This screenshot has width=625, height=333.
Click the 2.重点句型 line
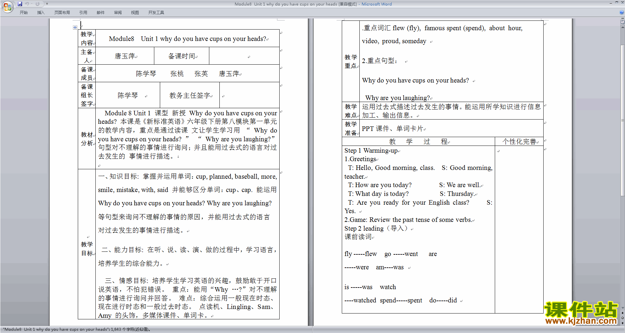pos(380,61)
